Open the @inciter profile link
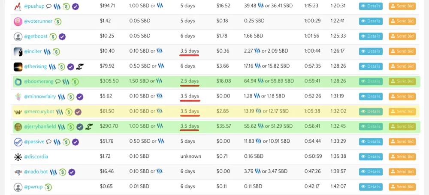This screenshot has width=429, height=195. coord(33,51)
